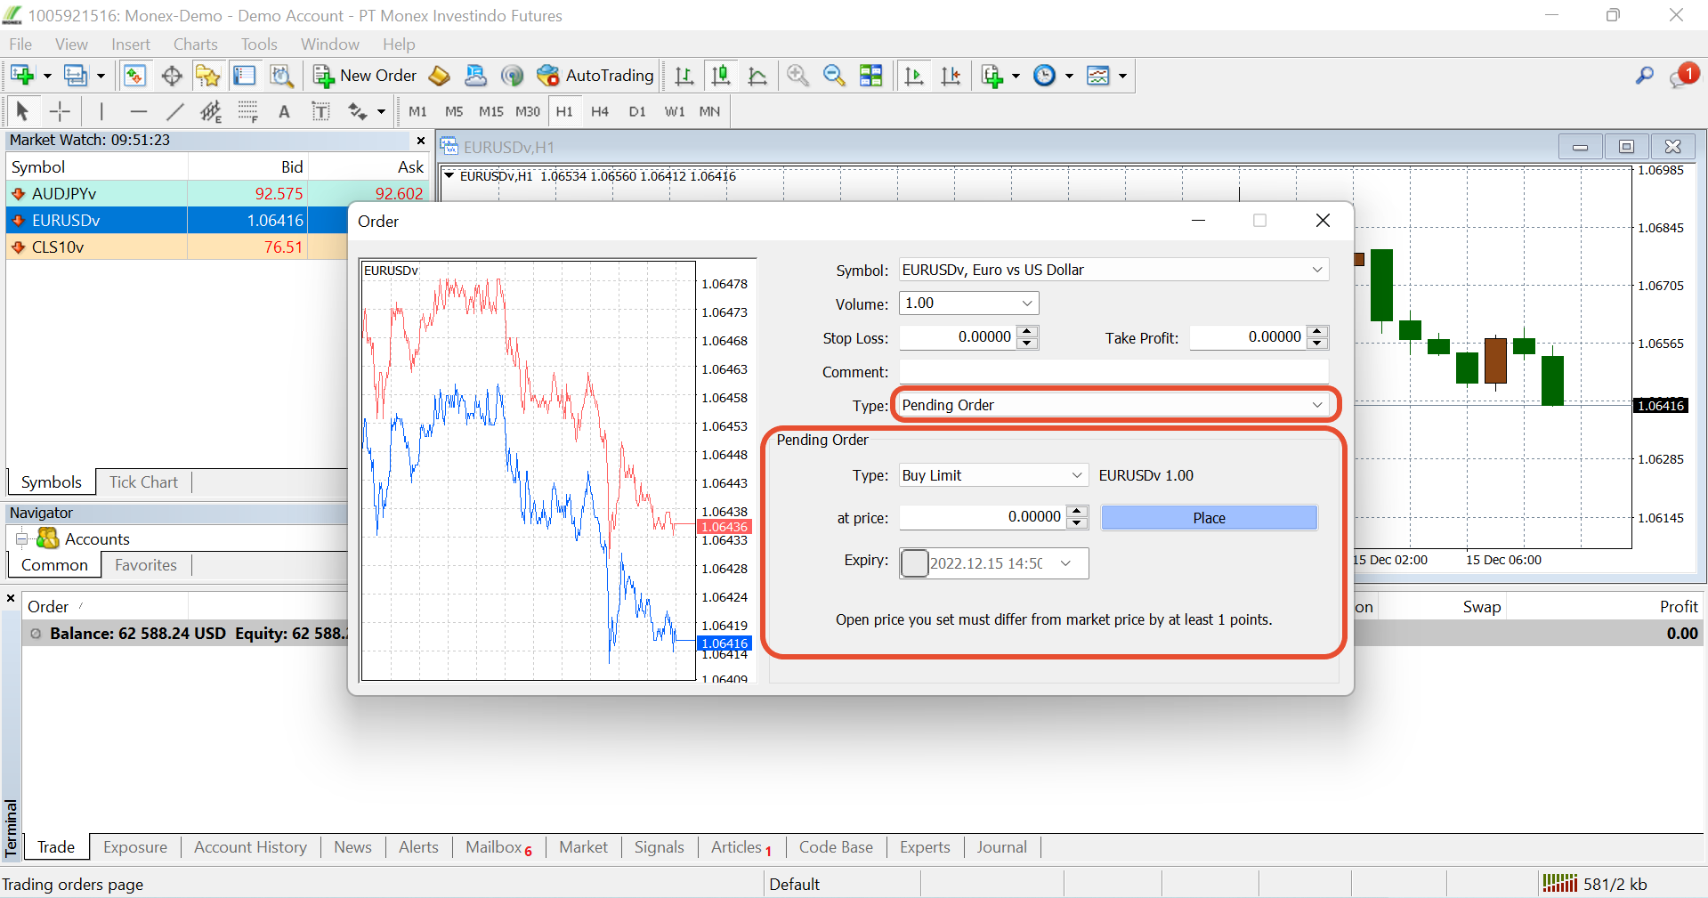Viewport: 1708px width, 898px height.
Task: Select the crosshair cursor tool
Action: point(60,111)
